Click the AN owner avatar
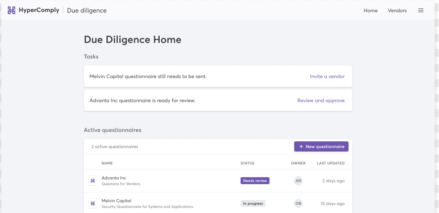The image size is (439, 213). (x=298, y=181)
